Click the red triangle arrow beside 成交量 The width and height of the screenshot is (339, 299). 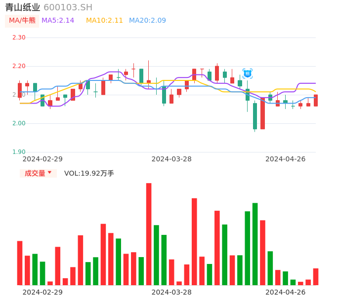pos(49,173)
